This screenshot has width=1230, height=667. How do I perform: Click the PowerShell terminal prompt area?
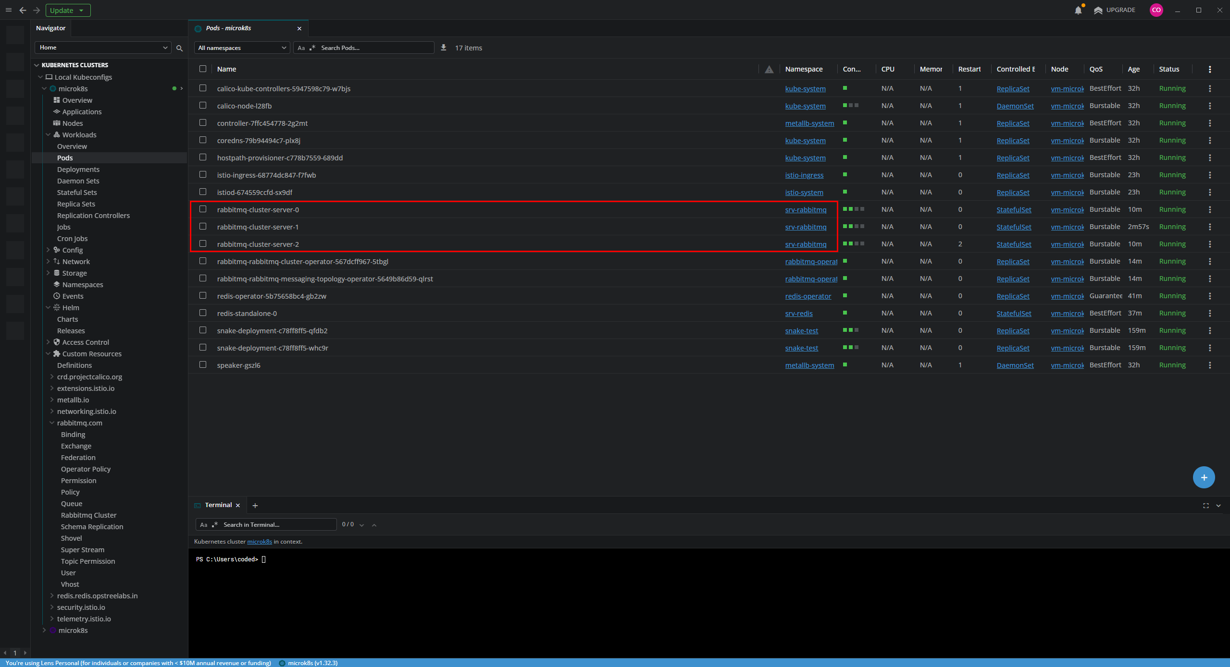coord(708,603)
